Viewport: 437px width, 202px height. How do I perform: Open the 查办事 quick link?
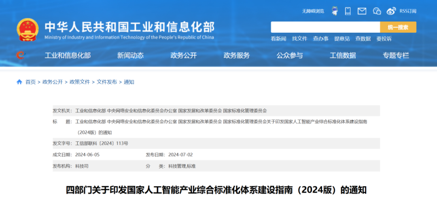click(x=320, y=39)
